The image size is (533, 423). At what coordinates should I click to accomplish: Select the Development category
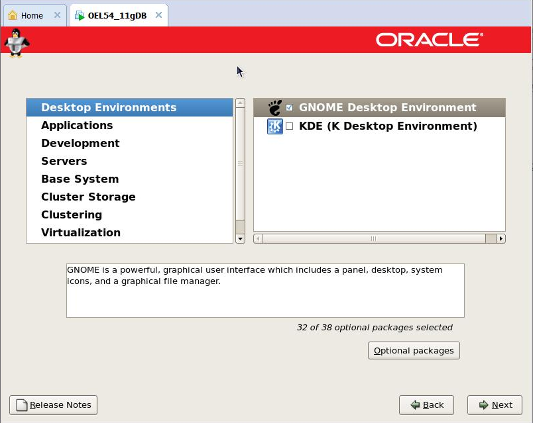click(x=129, y=143)
